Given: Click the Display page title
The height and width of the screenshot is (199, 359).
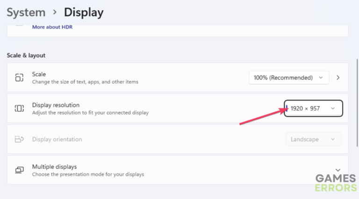Looking at the screenshot, I should click(84, 12).
